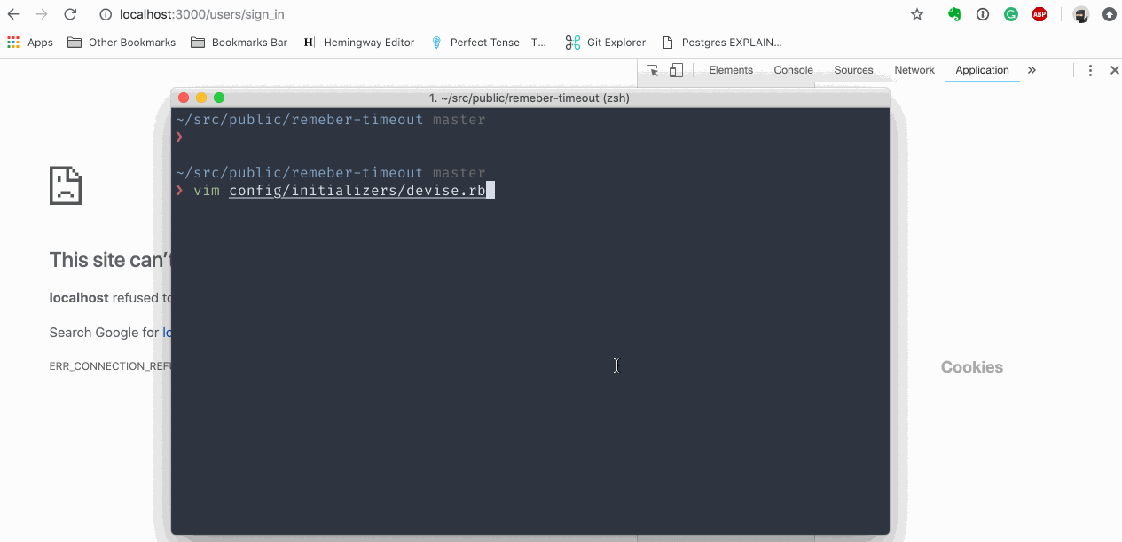Open the Evernote extension icon

[x=954, y=14]
